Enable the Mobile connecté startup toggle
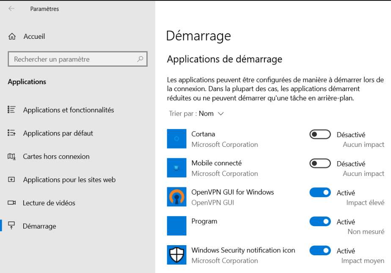 320,163
